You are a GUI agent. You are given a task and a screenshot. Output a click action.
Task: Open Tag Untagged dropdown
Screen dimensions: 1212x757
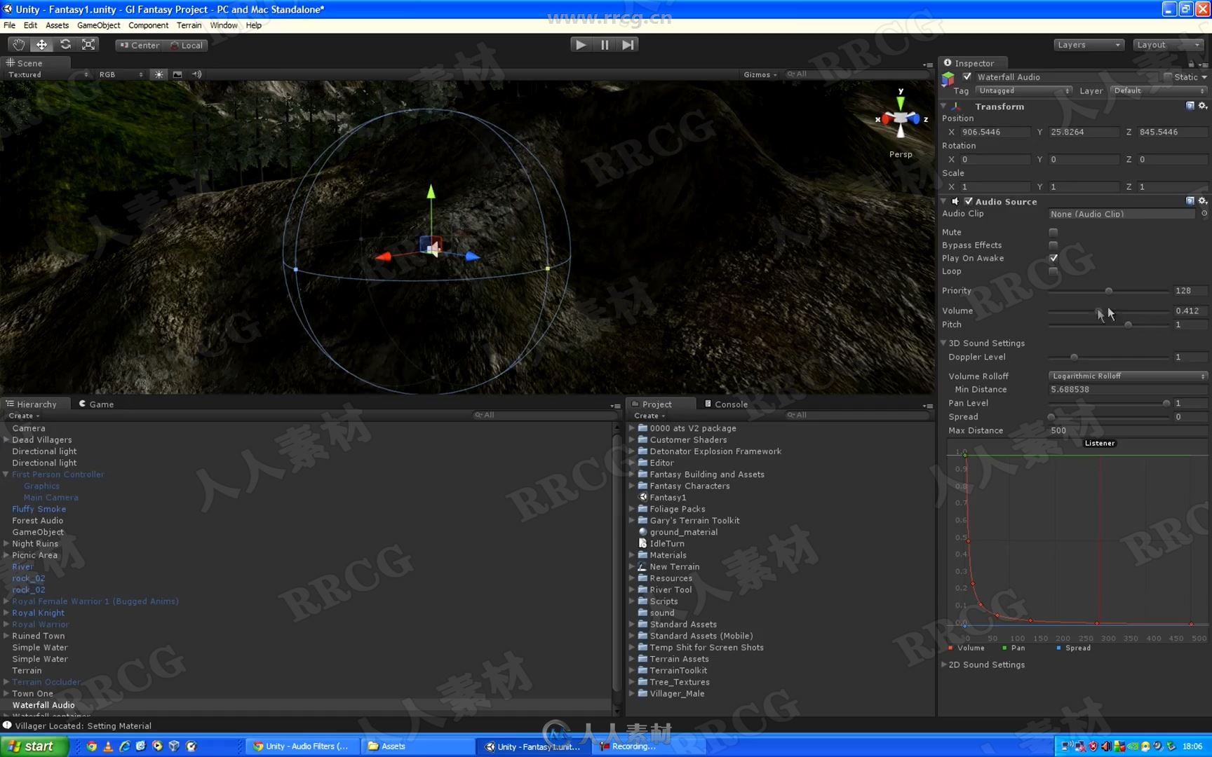[1024, 90]
